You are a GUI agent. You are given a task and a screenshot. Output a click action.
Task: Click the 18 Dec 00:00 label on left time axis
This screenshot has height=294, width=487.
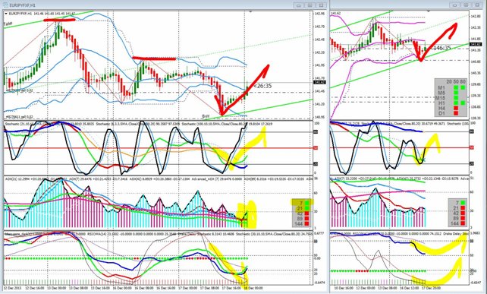coord(253,288)
